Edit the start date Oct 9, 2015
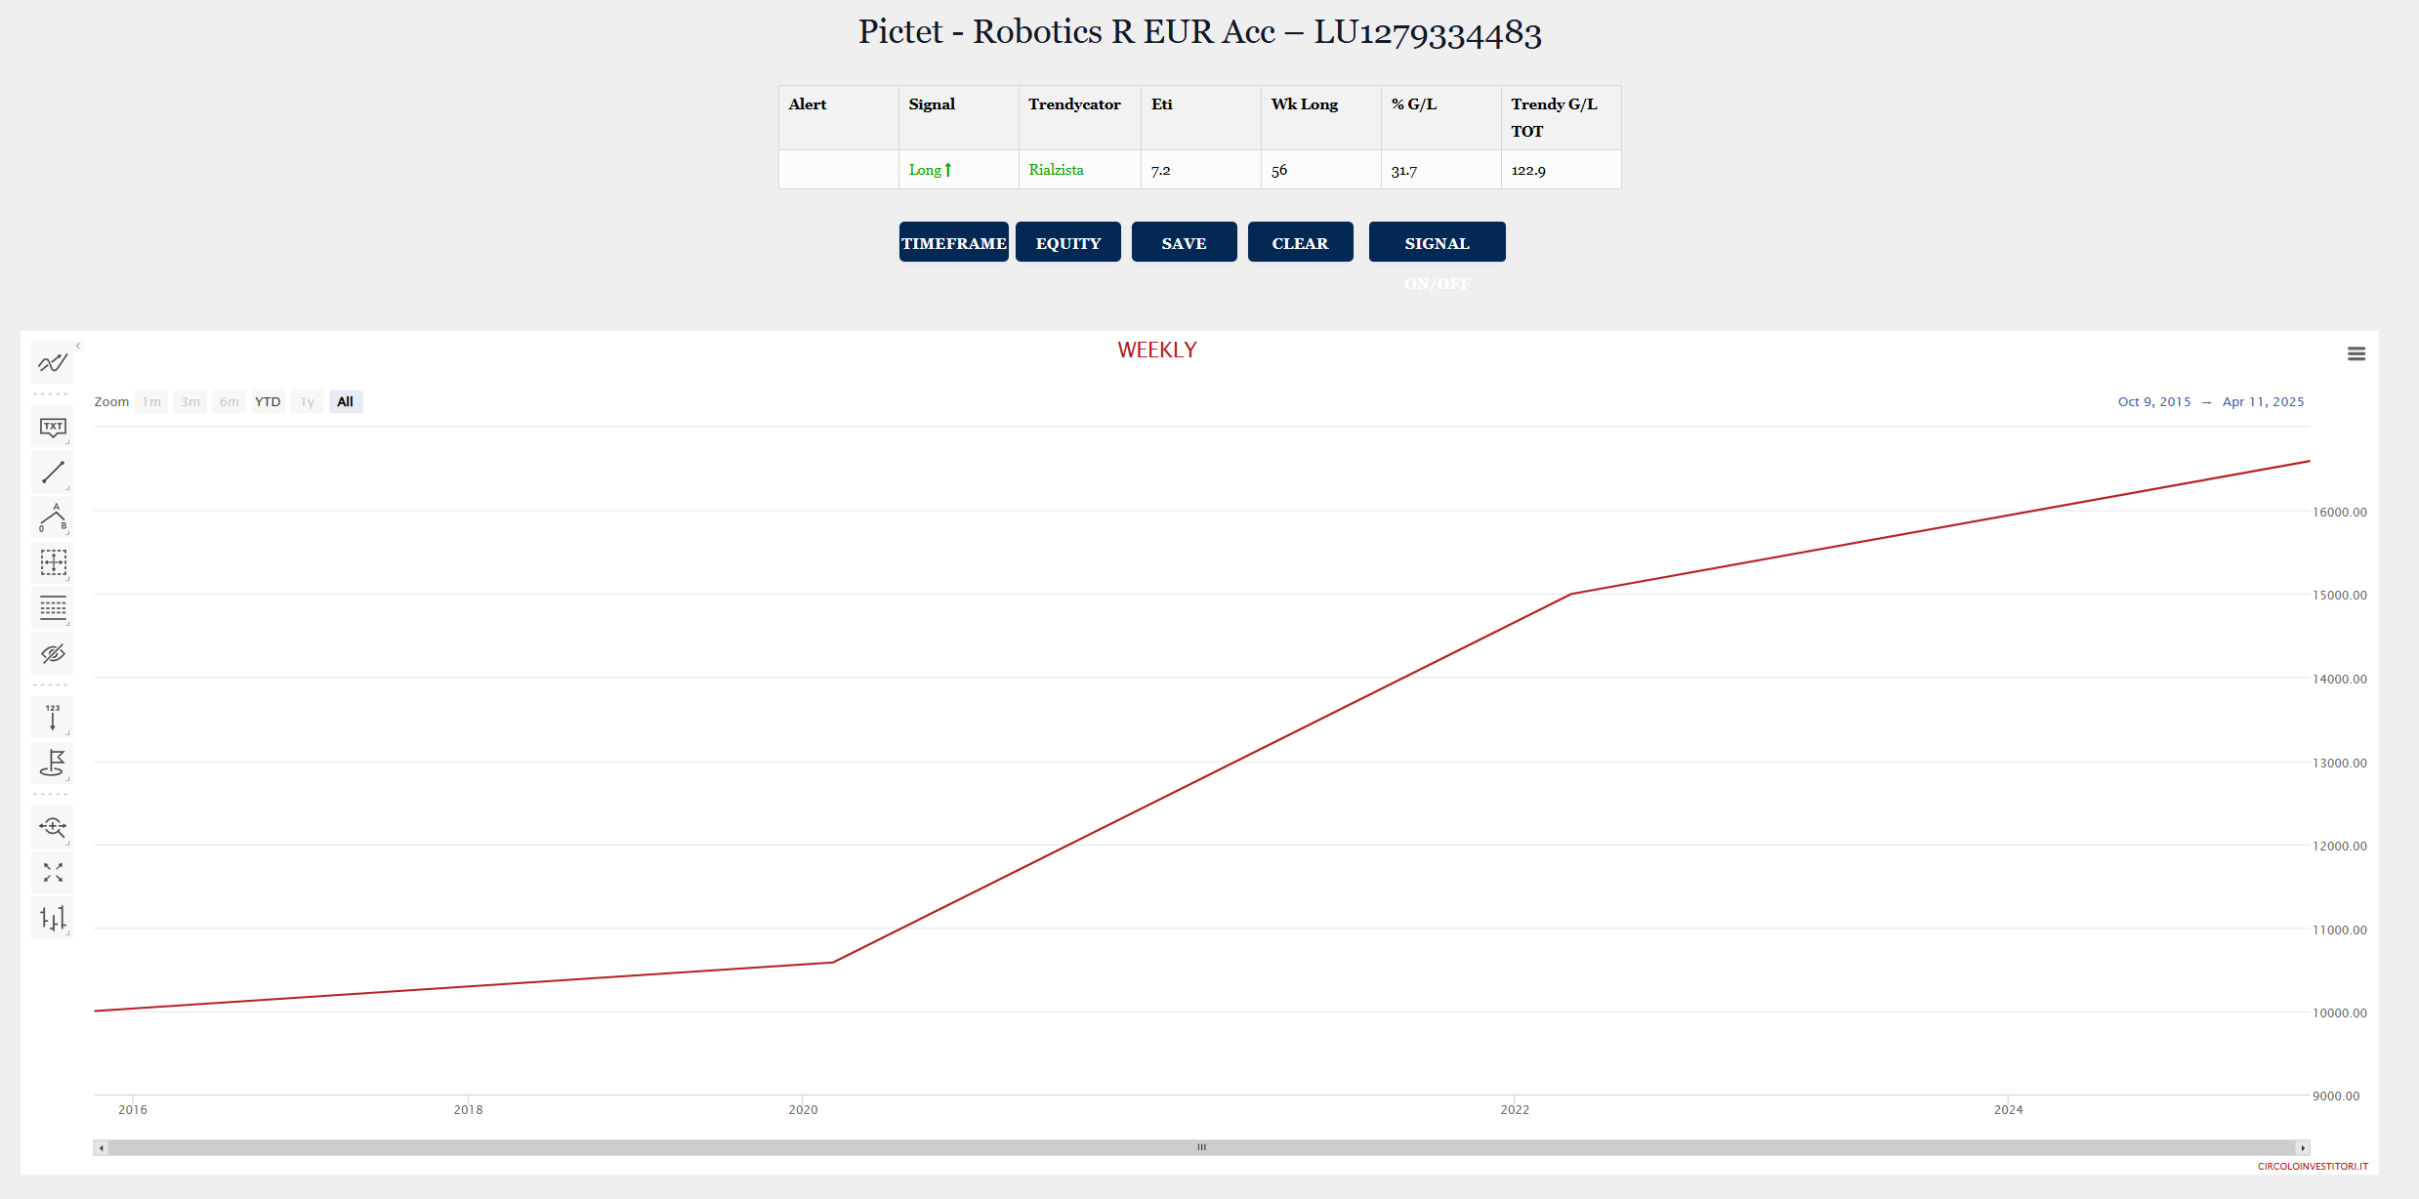 point(2154,401)
